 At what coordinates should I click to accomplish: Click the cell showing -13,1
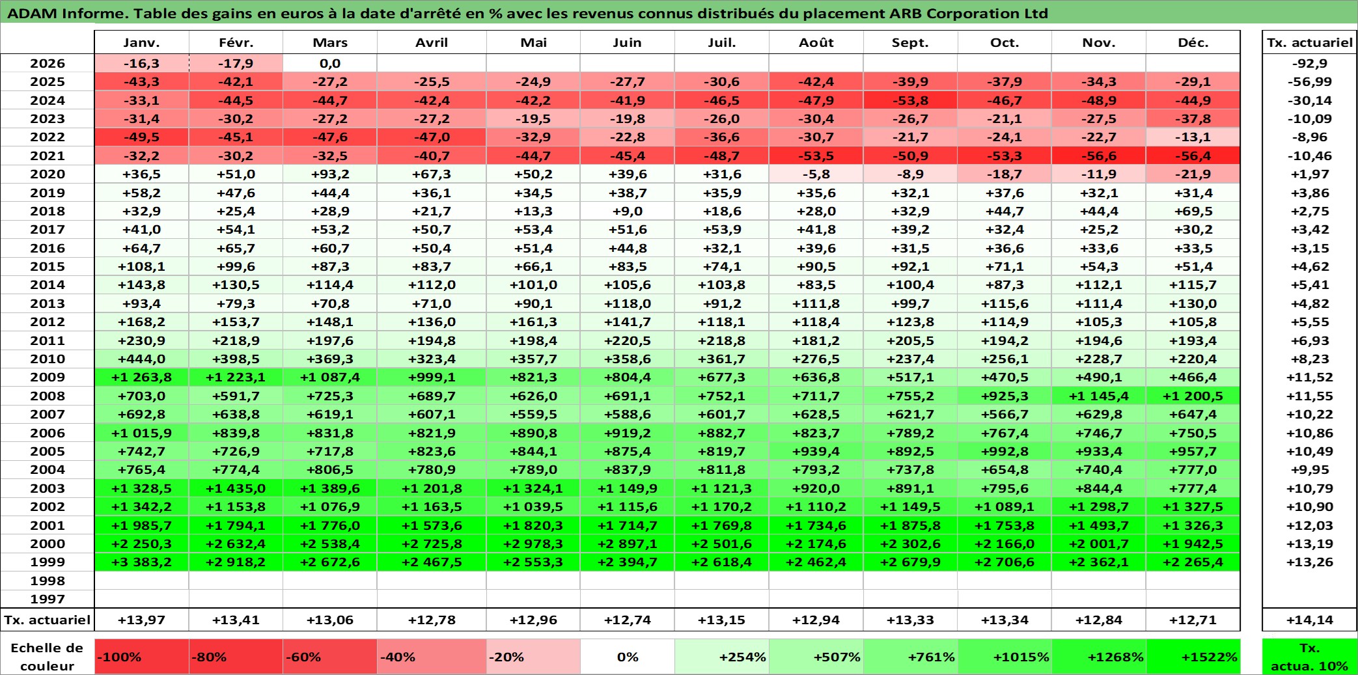click(x=1193, y=137)
